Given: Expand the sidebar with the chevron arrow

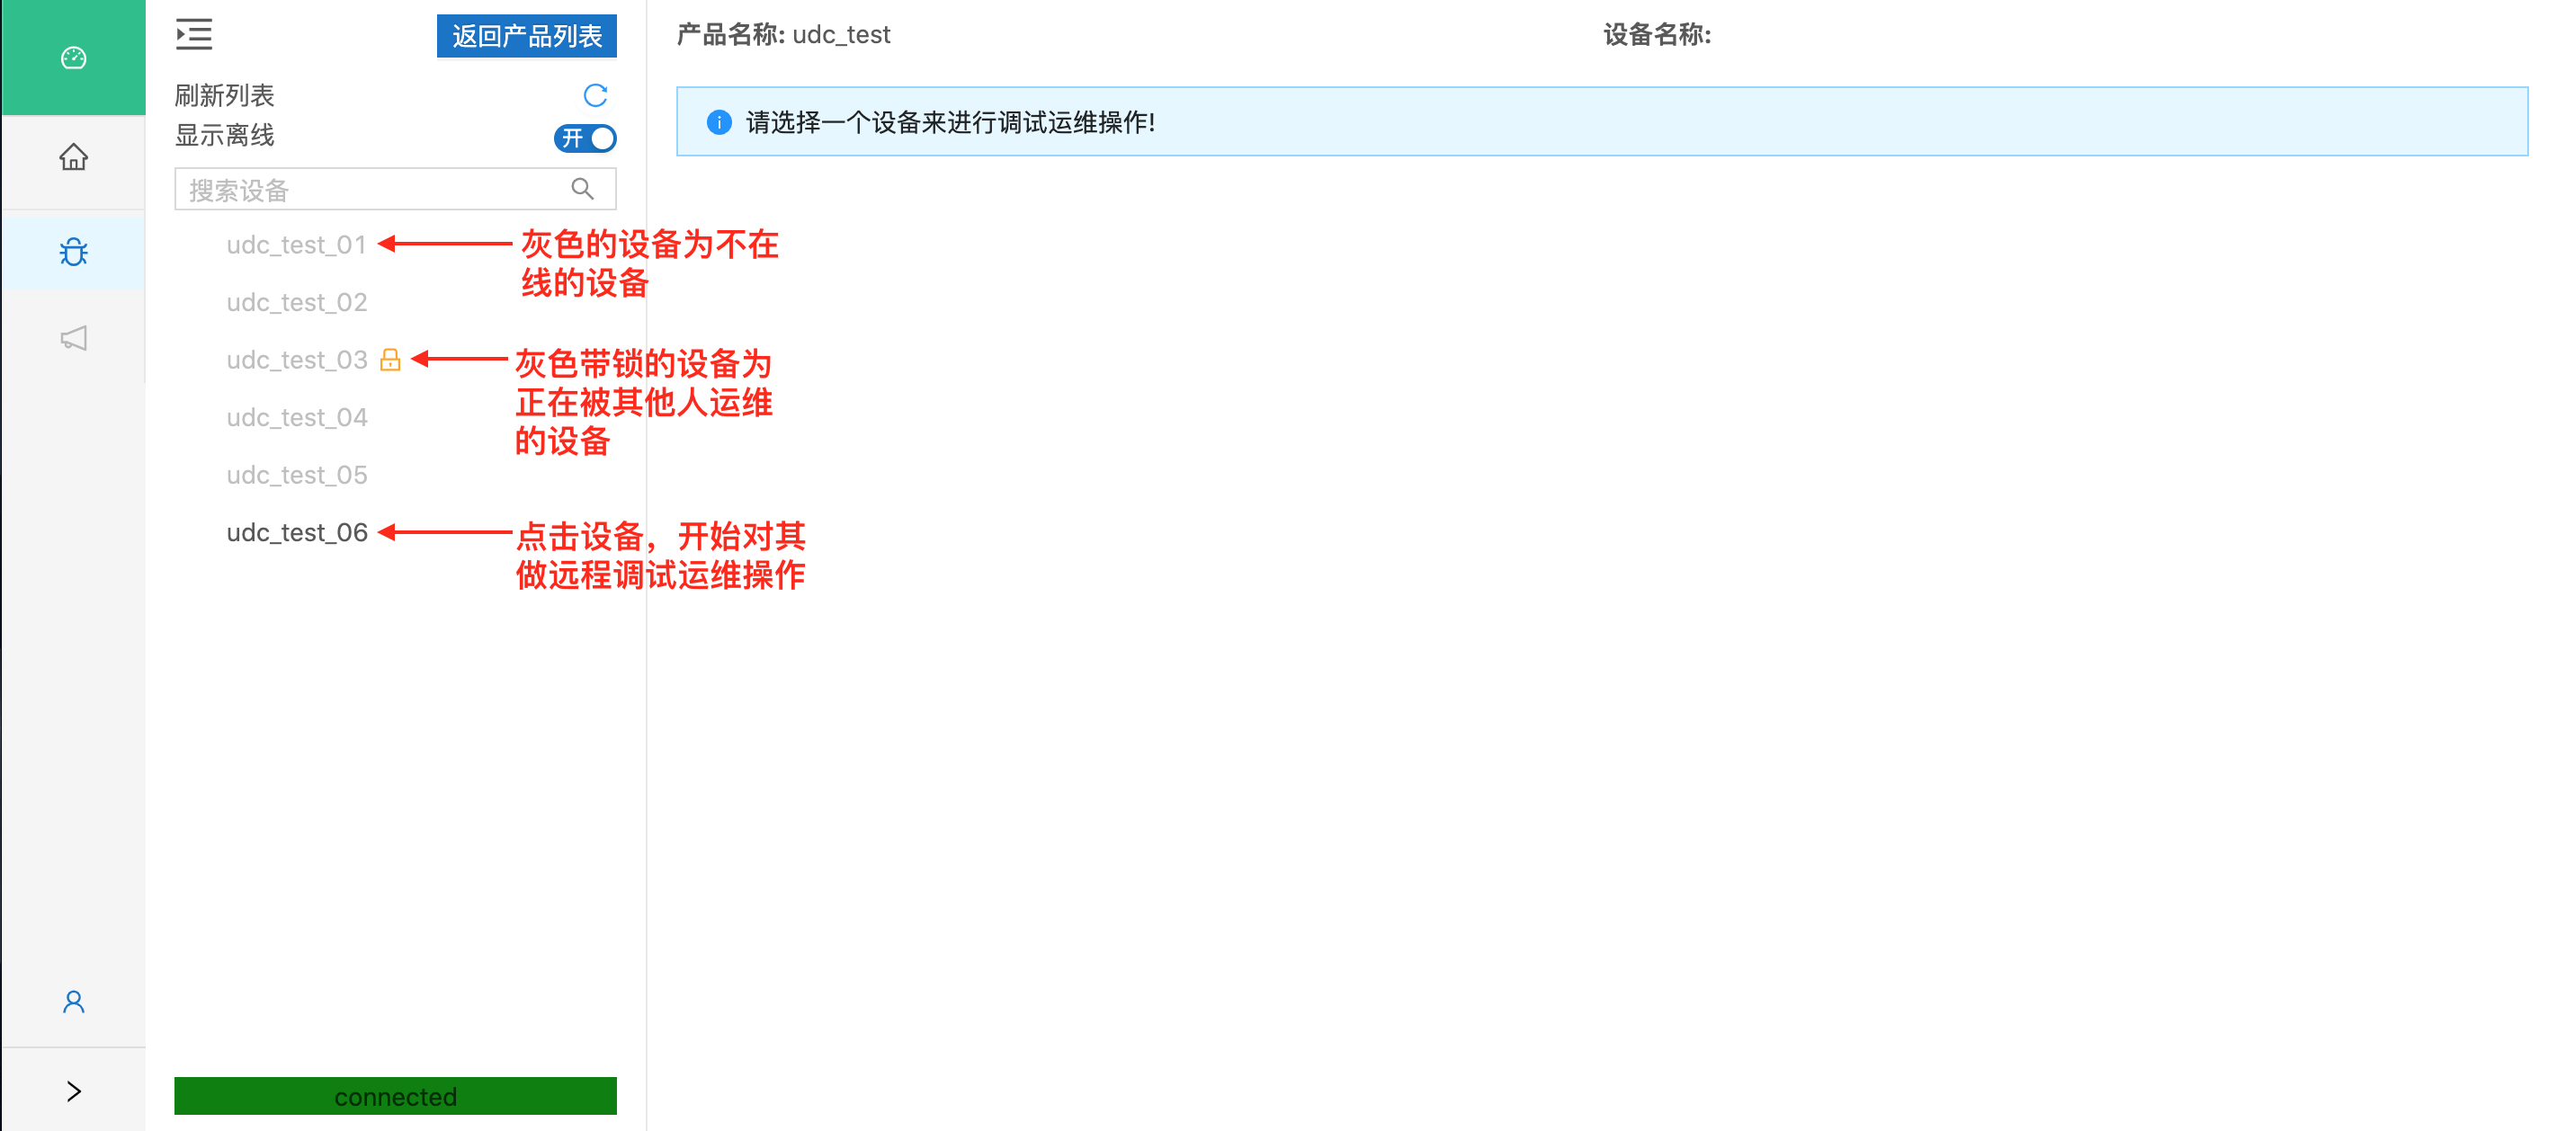Looking at the screenshot, I should tap(74, 1091).
